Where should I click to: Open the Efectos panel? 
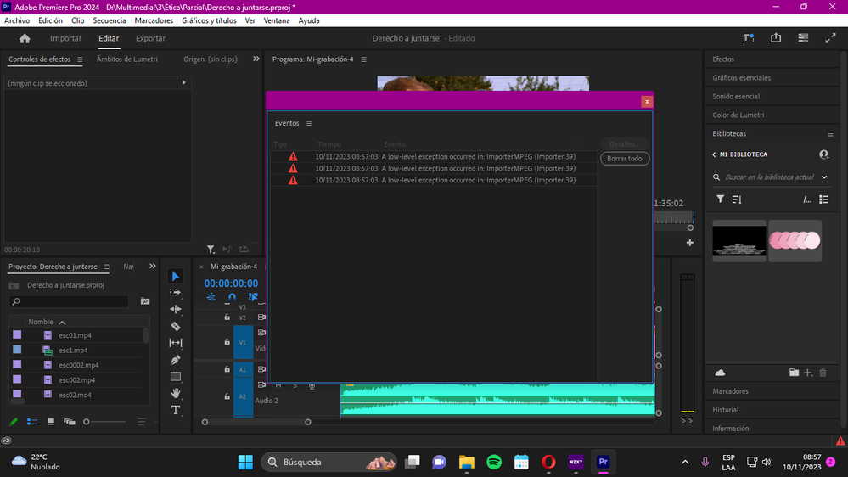(x=723, y=59)
